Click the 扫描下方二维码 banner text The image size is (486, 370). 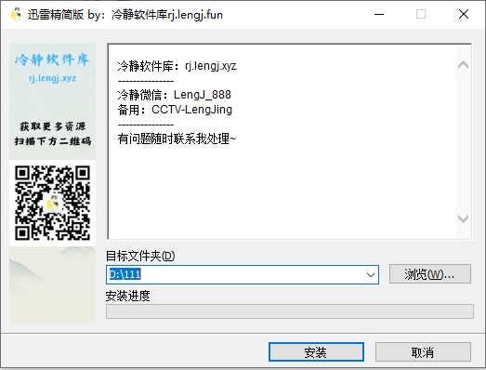pos(52,141)
